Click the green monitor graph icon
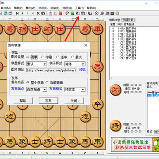This screenshot has width=159, height=159. point(112,13)
